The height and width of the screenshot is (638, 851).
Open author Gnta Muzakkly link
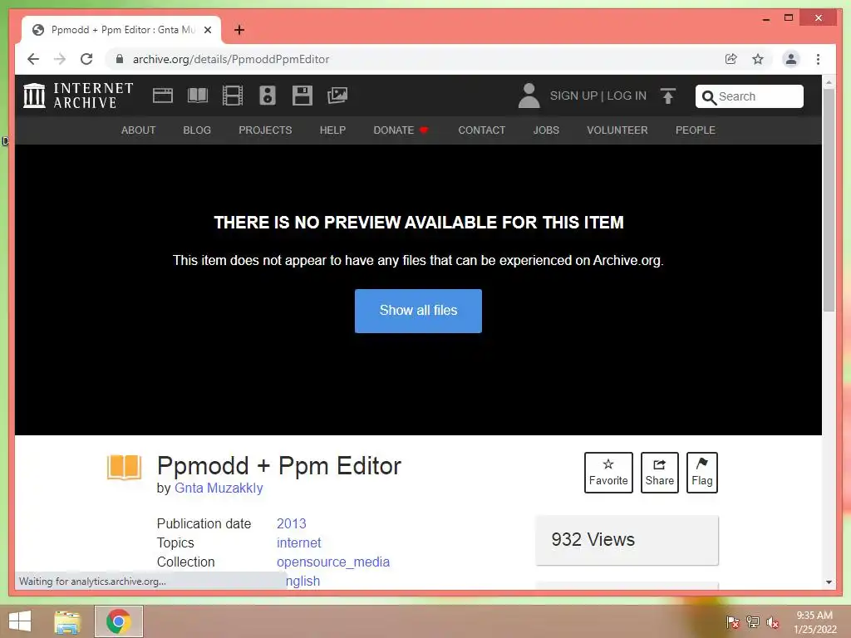tap(219, 488)
